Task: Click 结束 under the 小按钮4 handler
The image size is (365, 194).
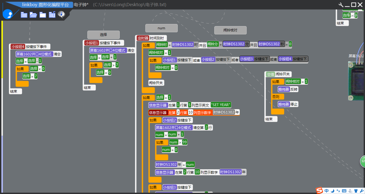Action: click(x=15, y=91)
